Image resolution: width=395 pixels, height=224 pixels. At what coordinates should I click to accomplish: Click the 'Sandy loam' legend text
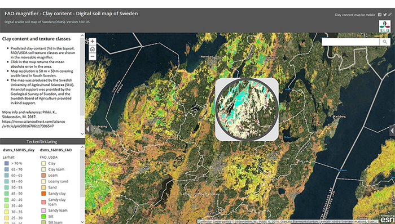[x=58, y=210]
